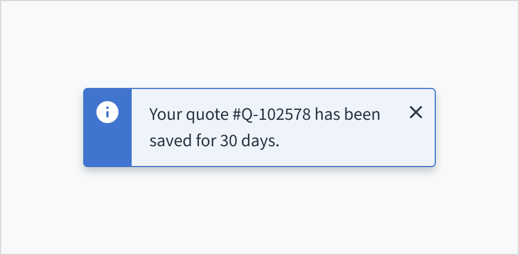519x255 pixels.
Task: Click the word "Your" in the message
Action: [x=162, y=115]
